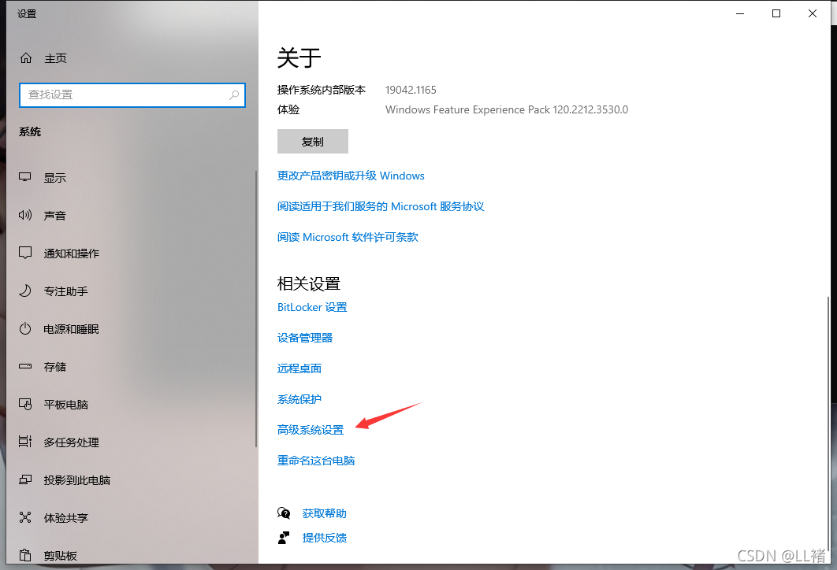Open 设备管理器 (Device Manager)
Image resolution: width=837 pixels, height=570 pixels.
(304, 338)
